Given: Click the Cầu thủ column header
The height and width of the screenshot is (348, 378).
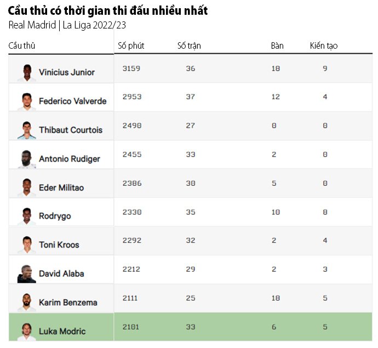Looking at the screenshot, I should pyautogui.click(x=22, y=45).
